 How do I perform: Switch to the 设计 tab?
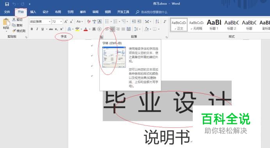[46, 12]
